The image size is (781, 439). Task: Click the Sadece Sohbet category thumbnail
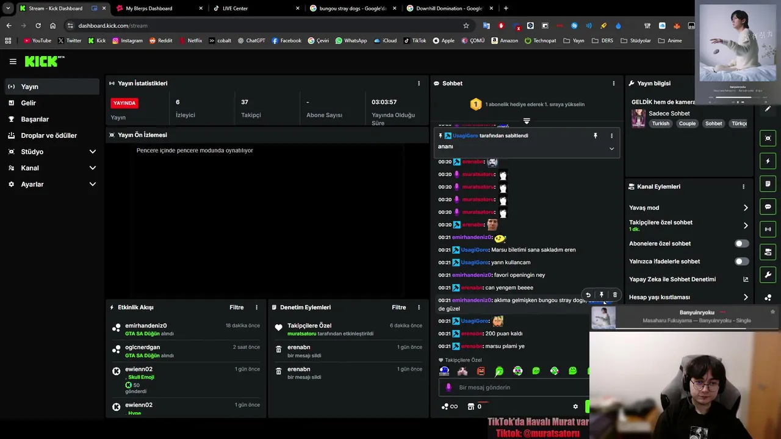[638, 118]
